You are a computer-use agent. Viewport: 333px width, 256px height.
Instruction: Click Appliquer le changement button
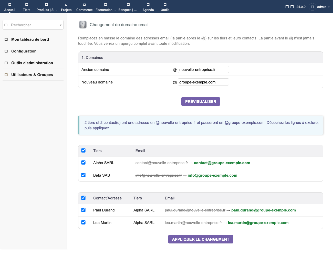(x=201, y=239)
